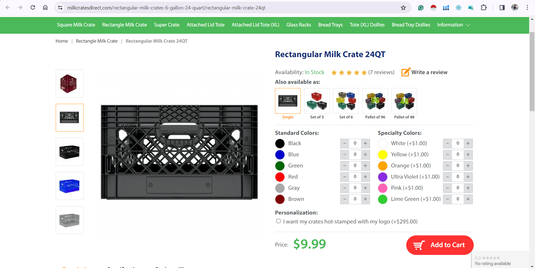Click the address bar URL
This screenshot has height=268, width=535.
tap(166, 8)
